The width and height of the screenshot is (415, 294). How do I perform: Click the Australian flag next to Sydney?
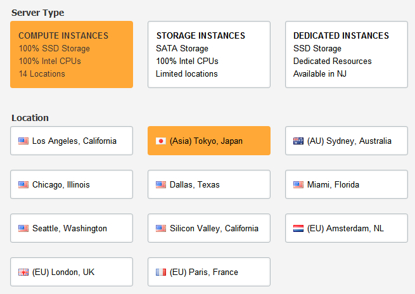click(298, 141)
